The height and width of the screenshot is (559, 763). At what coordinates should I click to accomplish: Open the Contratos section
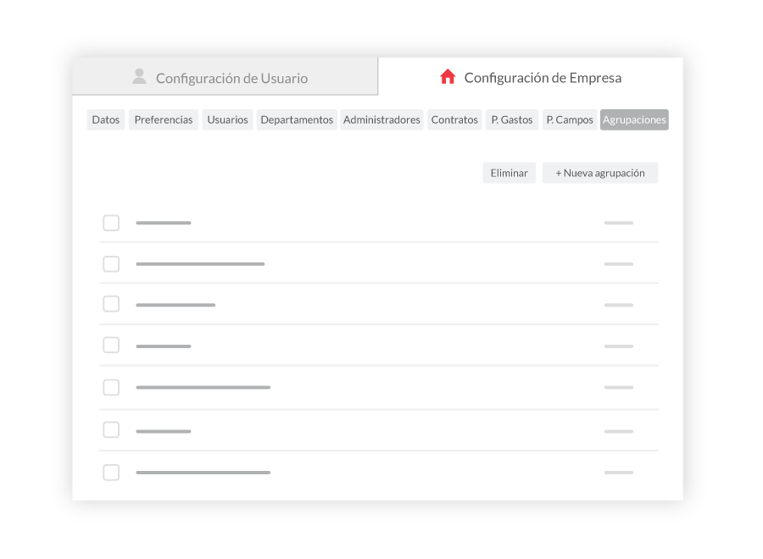tap(454, 119)
